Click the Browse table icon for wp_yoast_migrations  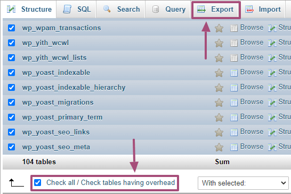pyautogui.click(x=234, y=103)
